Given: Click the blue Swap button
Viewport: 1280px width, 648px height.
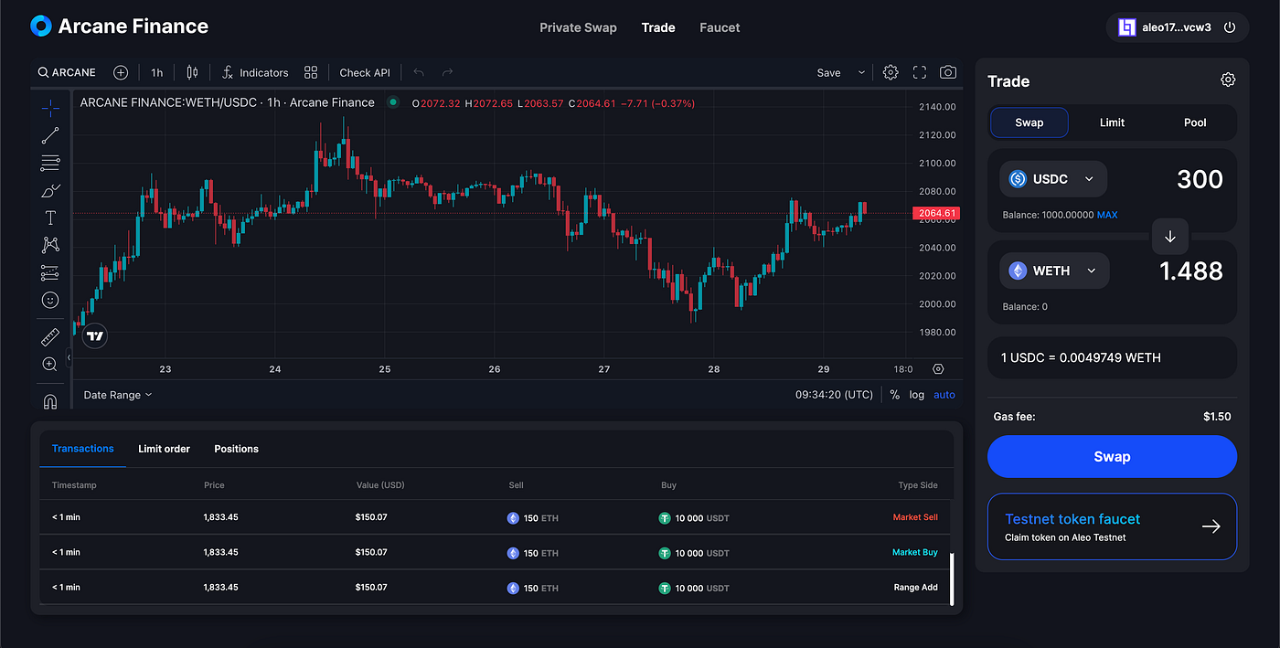Looking at the screenshot, I should (x=1112, y=456).
